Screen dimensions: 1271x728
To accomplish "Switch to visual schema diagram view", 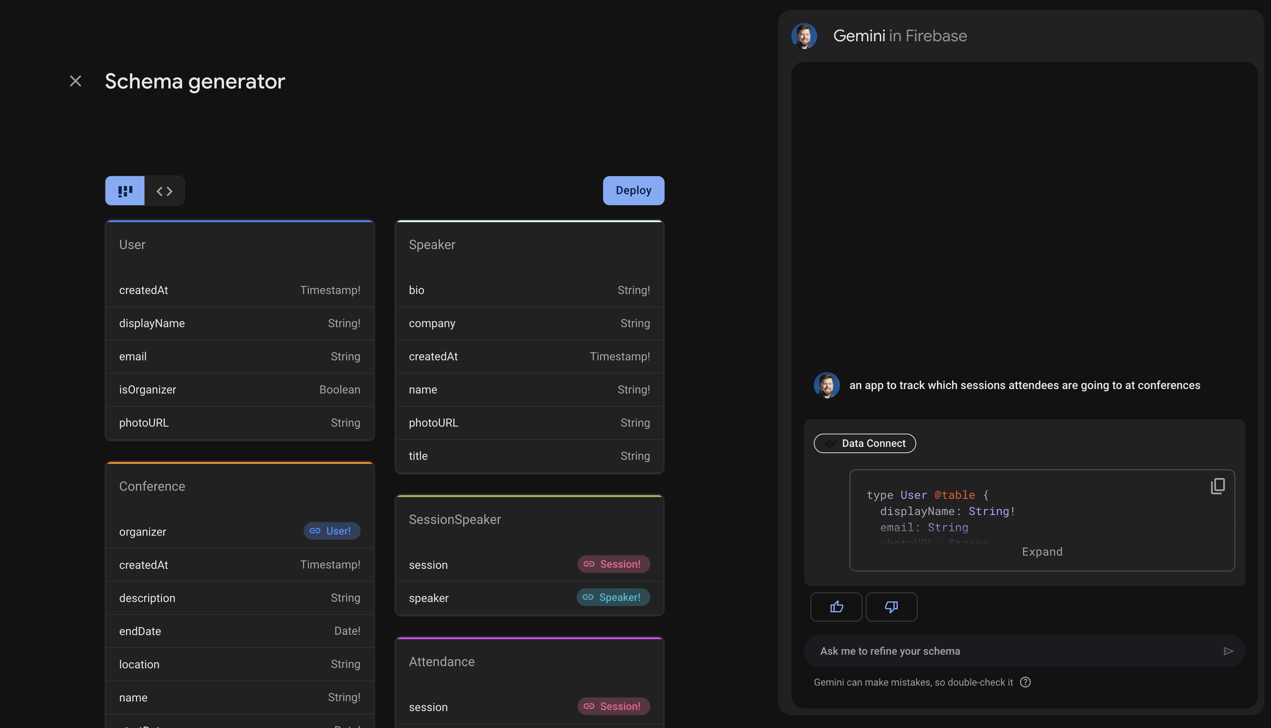I will click(125, 190).
